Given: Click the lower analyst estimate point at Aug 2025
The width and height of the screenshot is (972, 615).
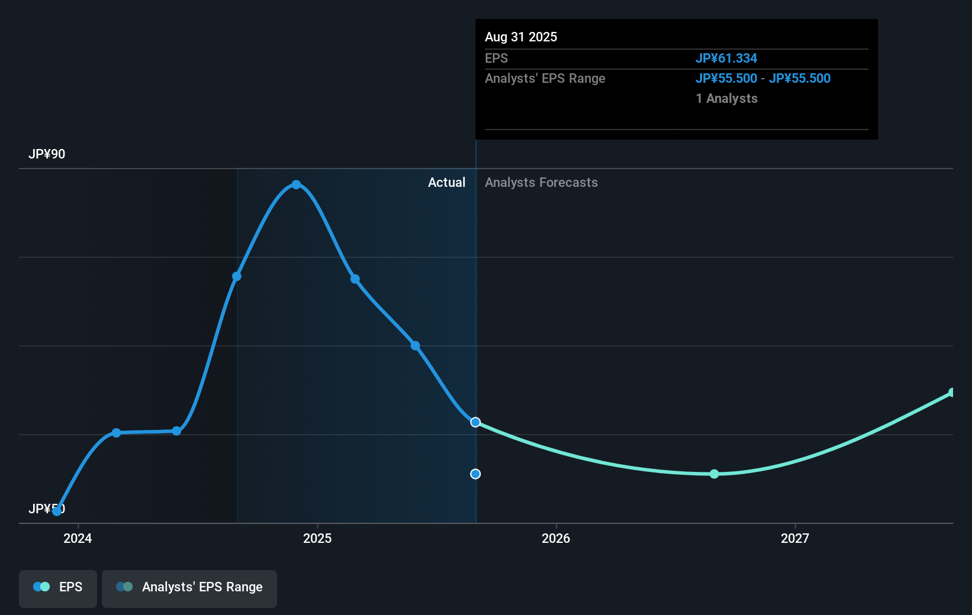Looking at the screenshot, I should click(x=475, y=474).
